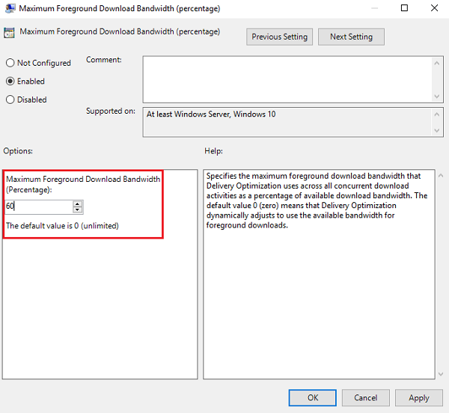Screen dimensions: 449x413
Task: Maximize the policy dialog window
Action: coord(404,8)
